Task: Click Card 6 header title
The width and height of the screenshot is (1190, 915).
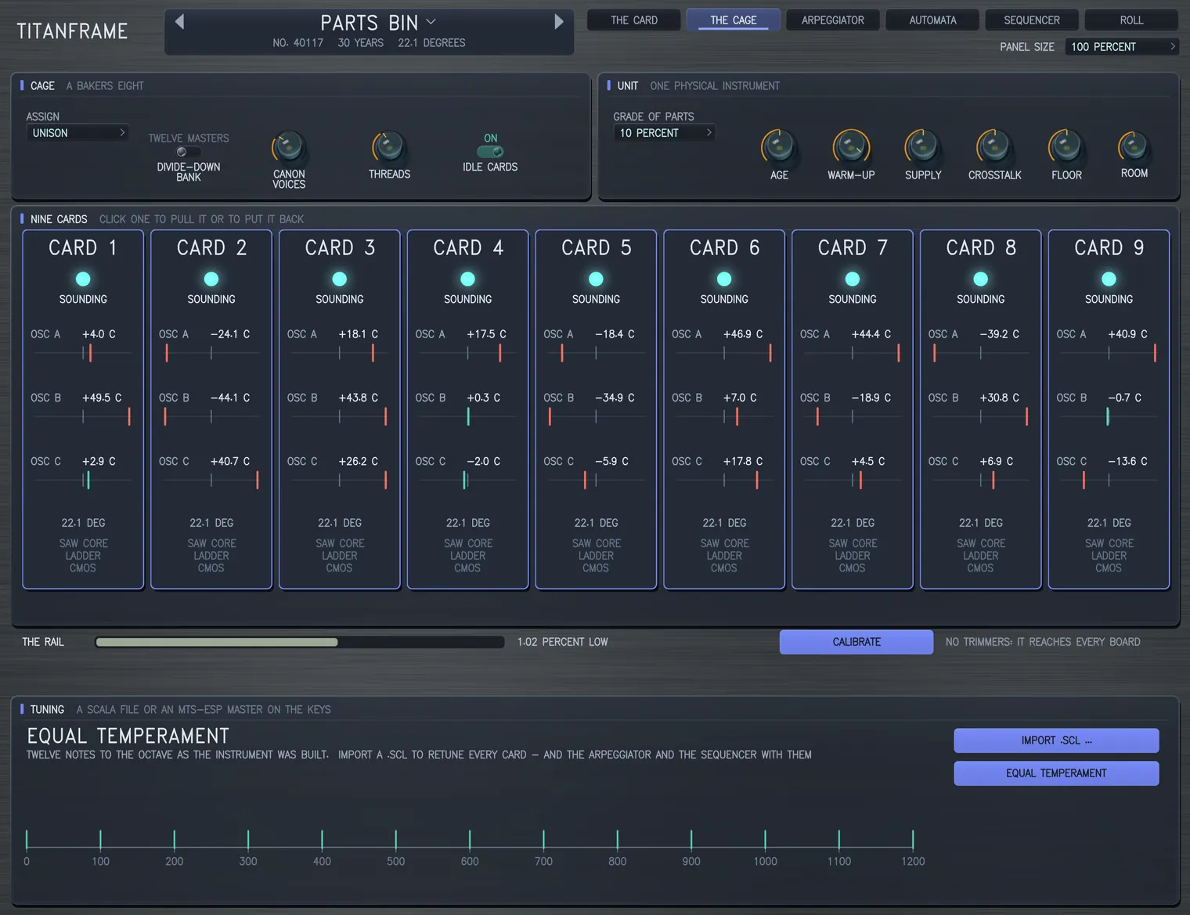Action: click(x=724, y=248)
